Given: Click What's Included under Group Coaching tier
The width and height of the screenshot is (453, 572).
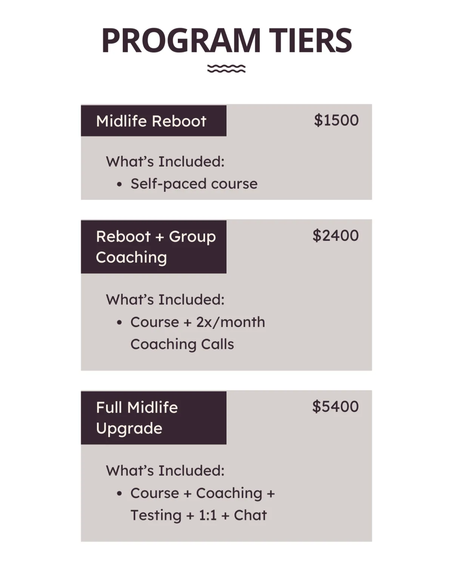Looking at the screenshot, I should (165, 300).
